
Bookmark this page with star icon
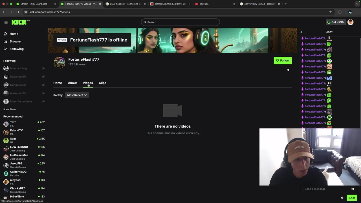pyautogui.click(x=331, y=12)
